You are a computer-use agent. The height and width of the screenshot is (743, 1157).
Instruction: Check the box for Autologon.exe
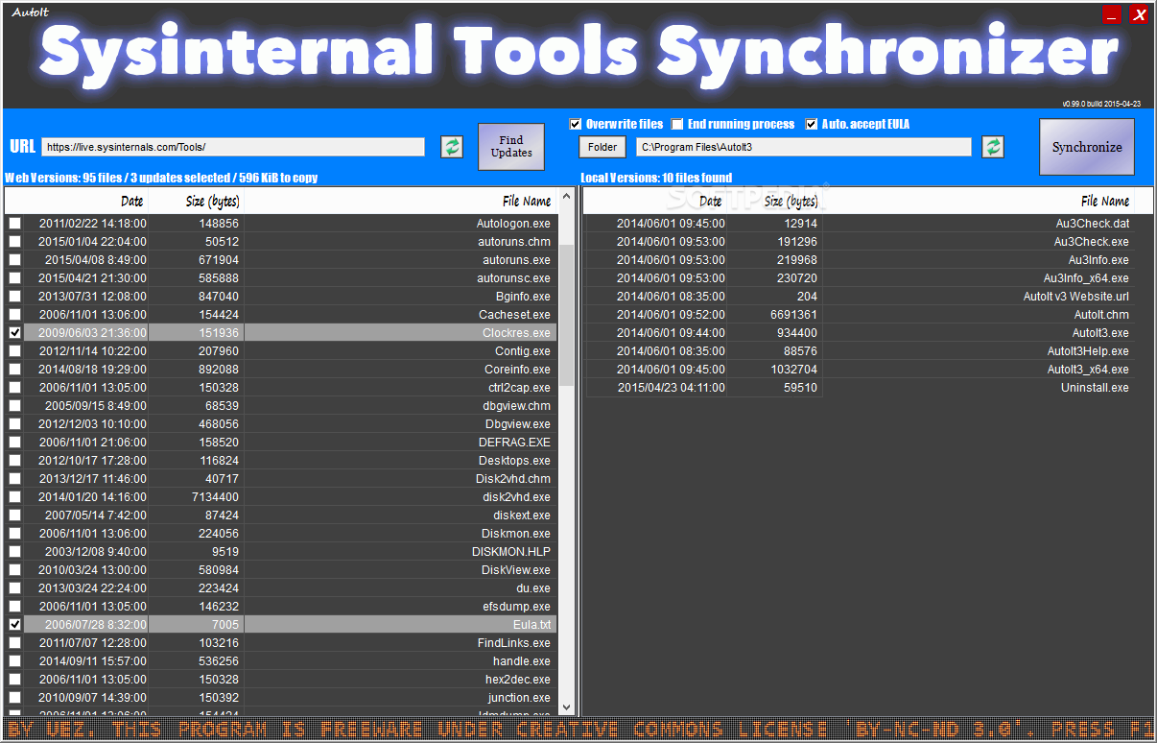pyautogui.click(x=14, y=223)
